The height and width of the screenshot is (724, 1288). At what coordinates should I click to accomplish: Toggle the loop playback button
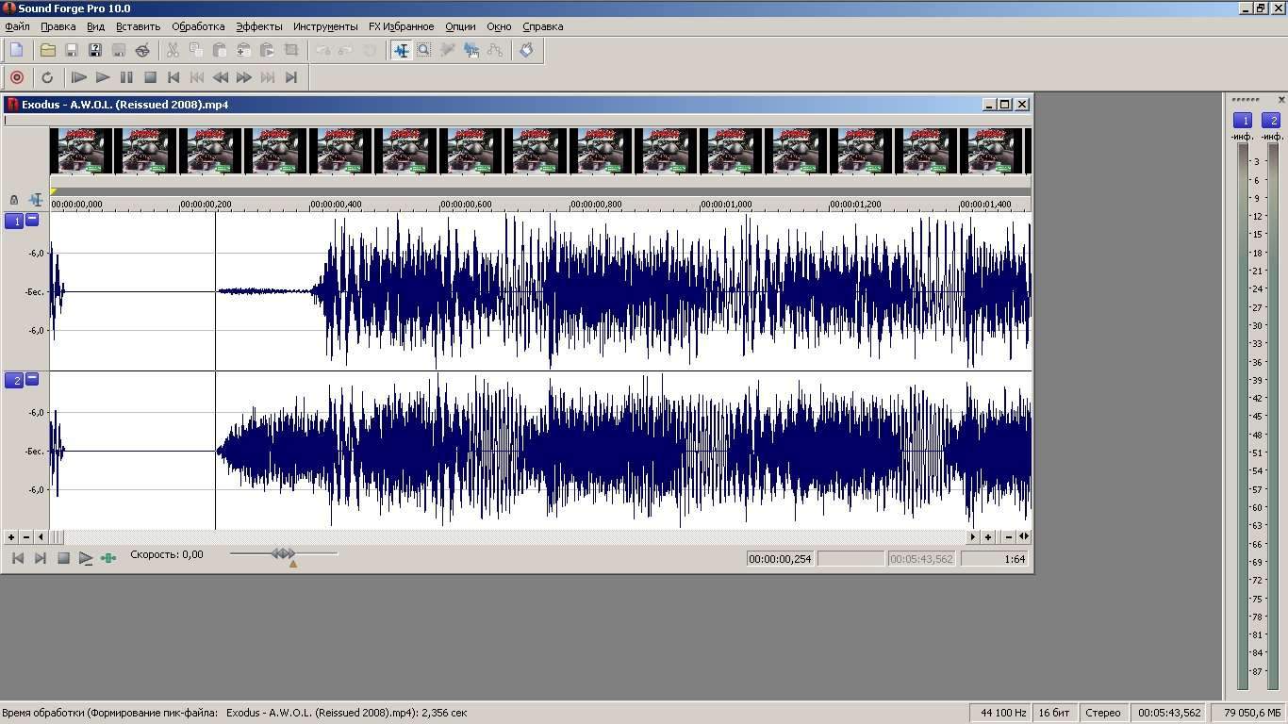(x=47, y=77)
